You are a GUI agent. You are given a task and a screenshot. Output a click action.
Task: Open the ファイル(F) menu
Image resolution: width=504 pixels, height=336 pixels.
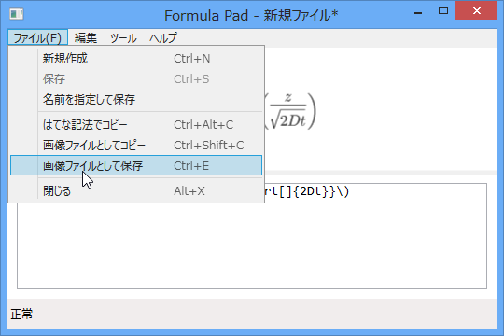point(37,38)
